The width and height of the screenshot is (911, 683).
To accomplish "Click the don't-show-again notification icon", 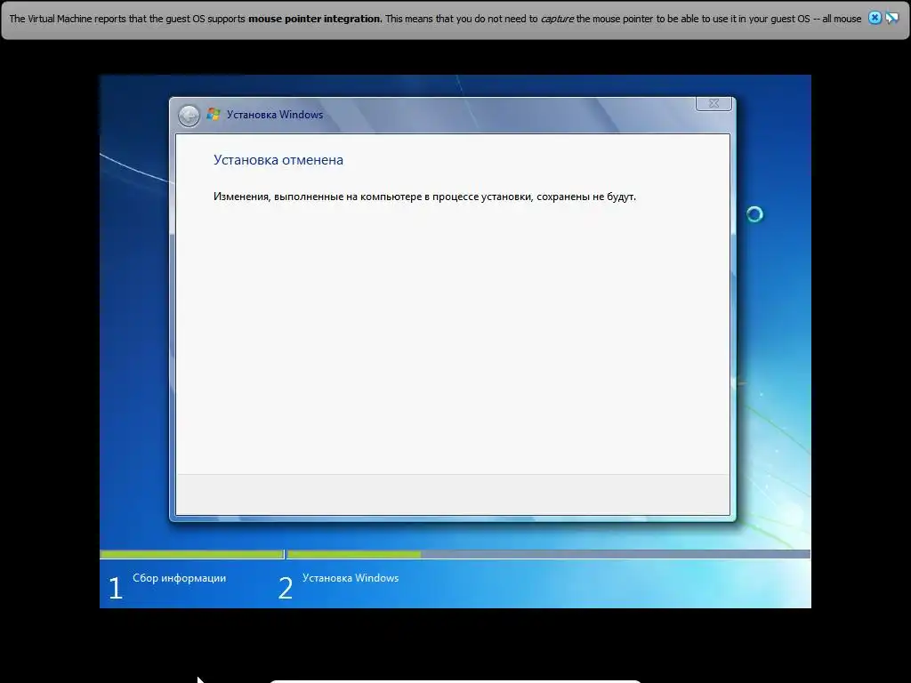I will coord(891,18).
